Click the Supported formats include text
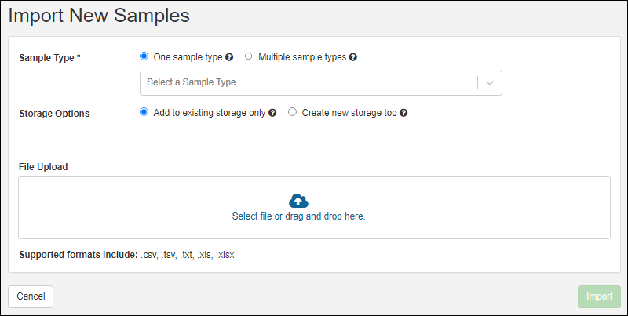Viewport: 628px width, 316px height. 78,255
